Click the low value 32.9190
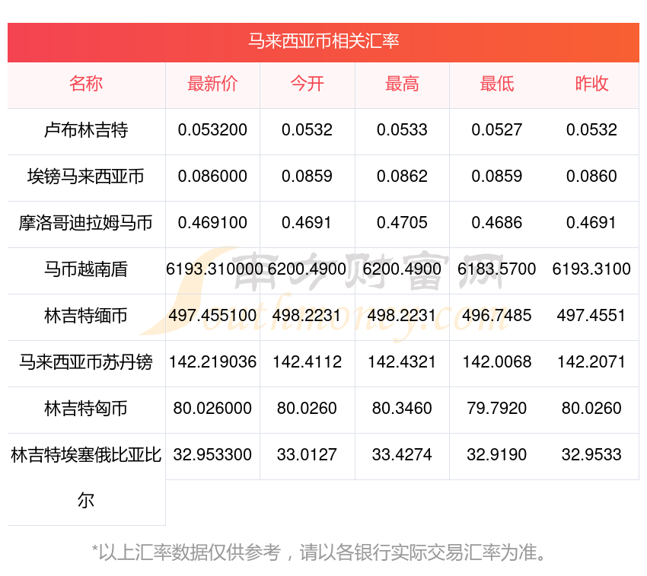647x576 pixels. (x=497, y=455)
